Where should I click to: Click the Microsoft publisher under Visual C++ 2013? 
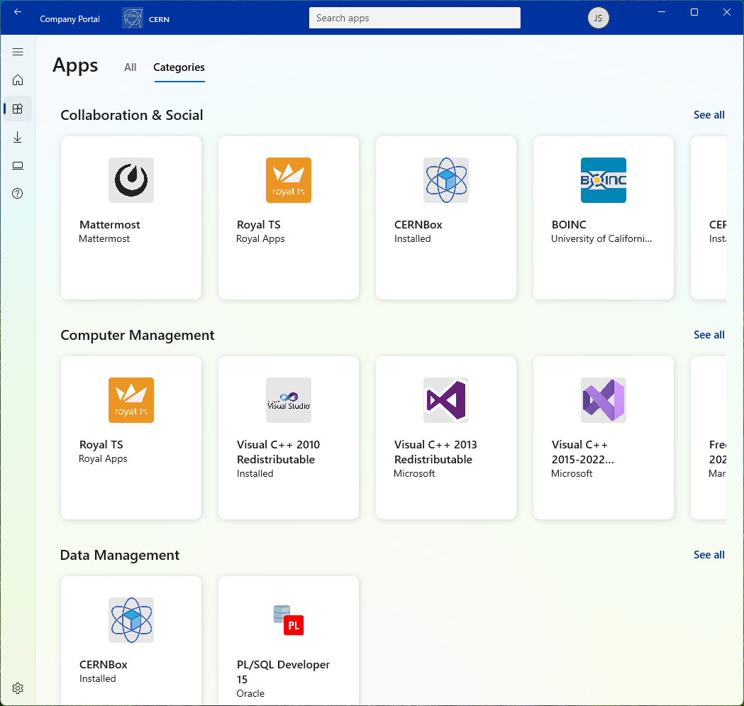pyautogui.click(x=414, y=473)
